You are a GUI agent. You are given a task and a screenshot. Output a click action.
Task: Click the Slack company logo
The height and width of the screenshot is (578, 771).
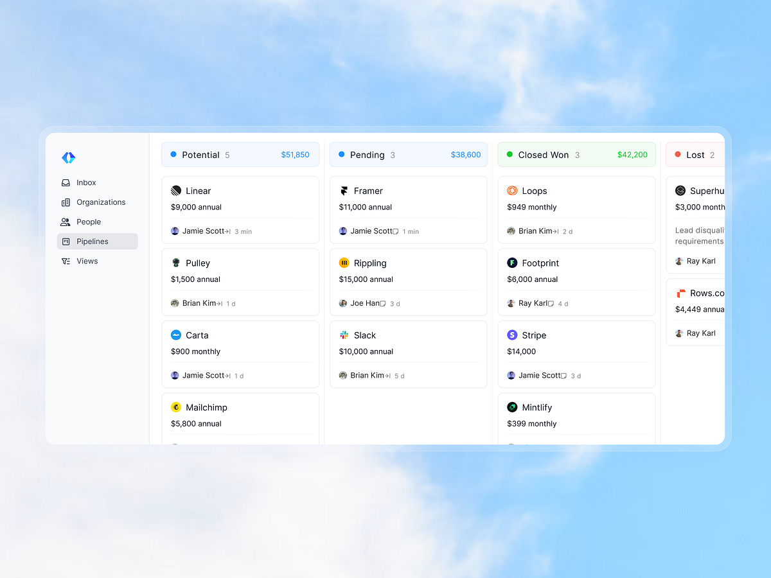point(344,335)
